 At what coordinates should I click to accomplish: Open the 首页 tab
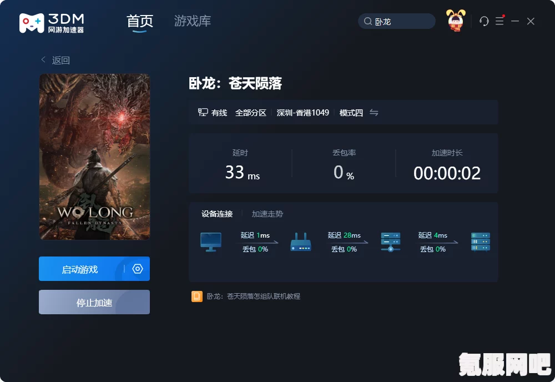(x=140, y=21)
